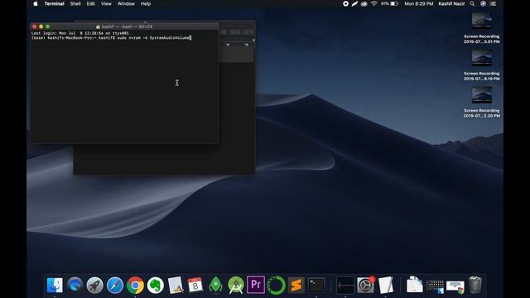Launch Siri from the Dock
The height and width of the screenshot is (298, 530).
75,285
